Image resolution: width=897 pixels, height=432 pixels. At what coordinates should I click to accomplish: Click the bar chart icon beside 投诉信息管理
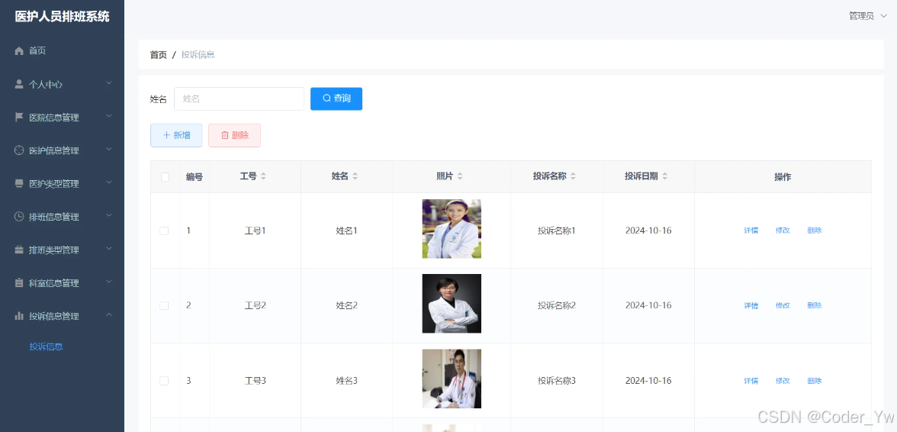(19, 316)
